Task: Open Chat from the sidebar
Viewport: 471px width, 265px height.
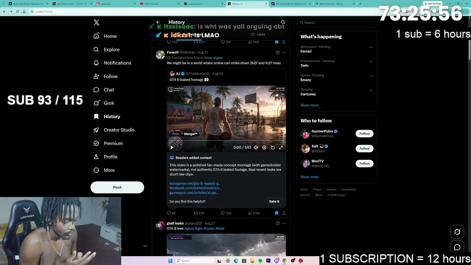Action: point(103,90)
